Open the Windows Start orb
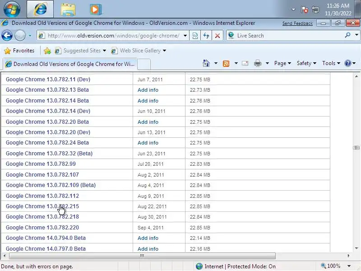Viewport: 361px width, 271px height. pyautogui.click(x=12, y=9)
